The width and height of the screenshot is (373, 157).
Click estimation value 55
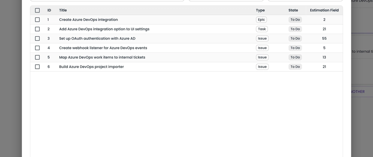click(324, 39)
